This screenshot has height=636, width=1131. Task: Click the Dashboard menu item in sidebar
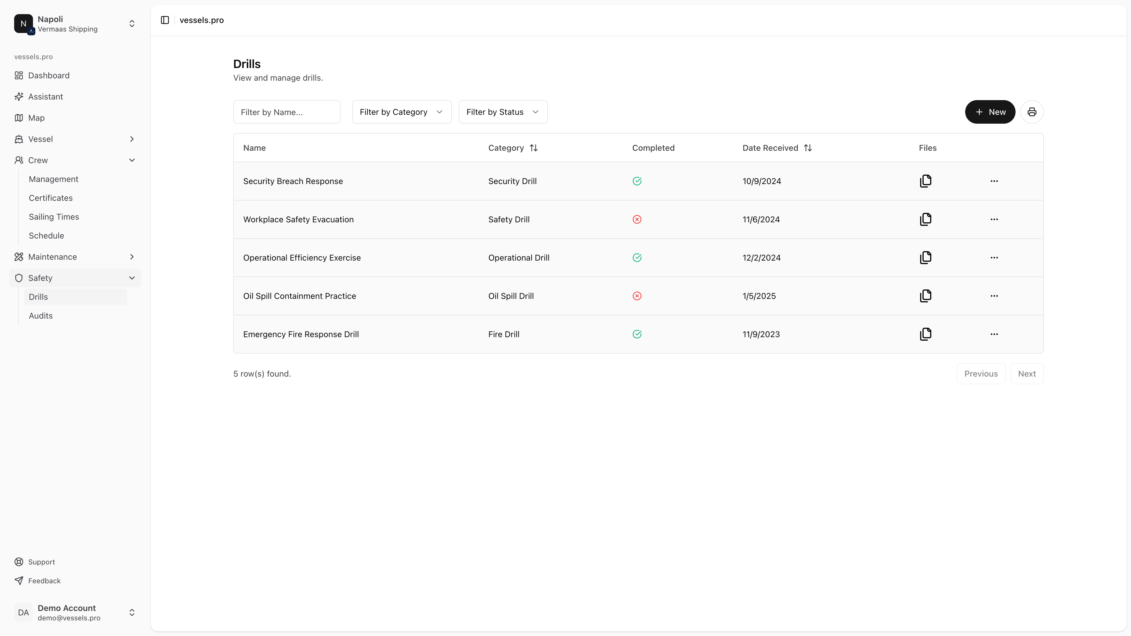click(x=49, y=75)
